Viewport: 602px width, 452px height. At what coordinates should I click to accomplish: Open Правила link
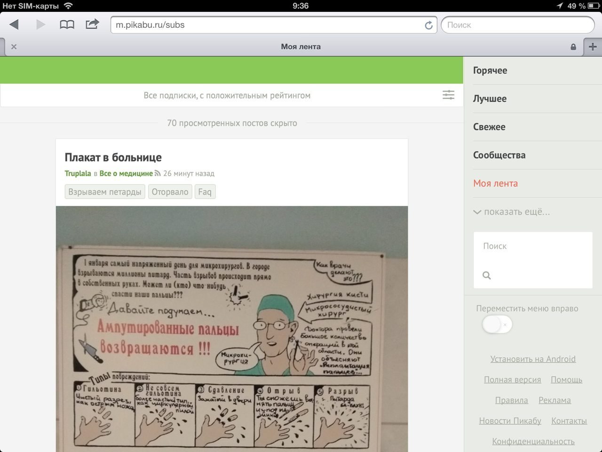(511, 400)
